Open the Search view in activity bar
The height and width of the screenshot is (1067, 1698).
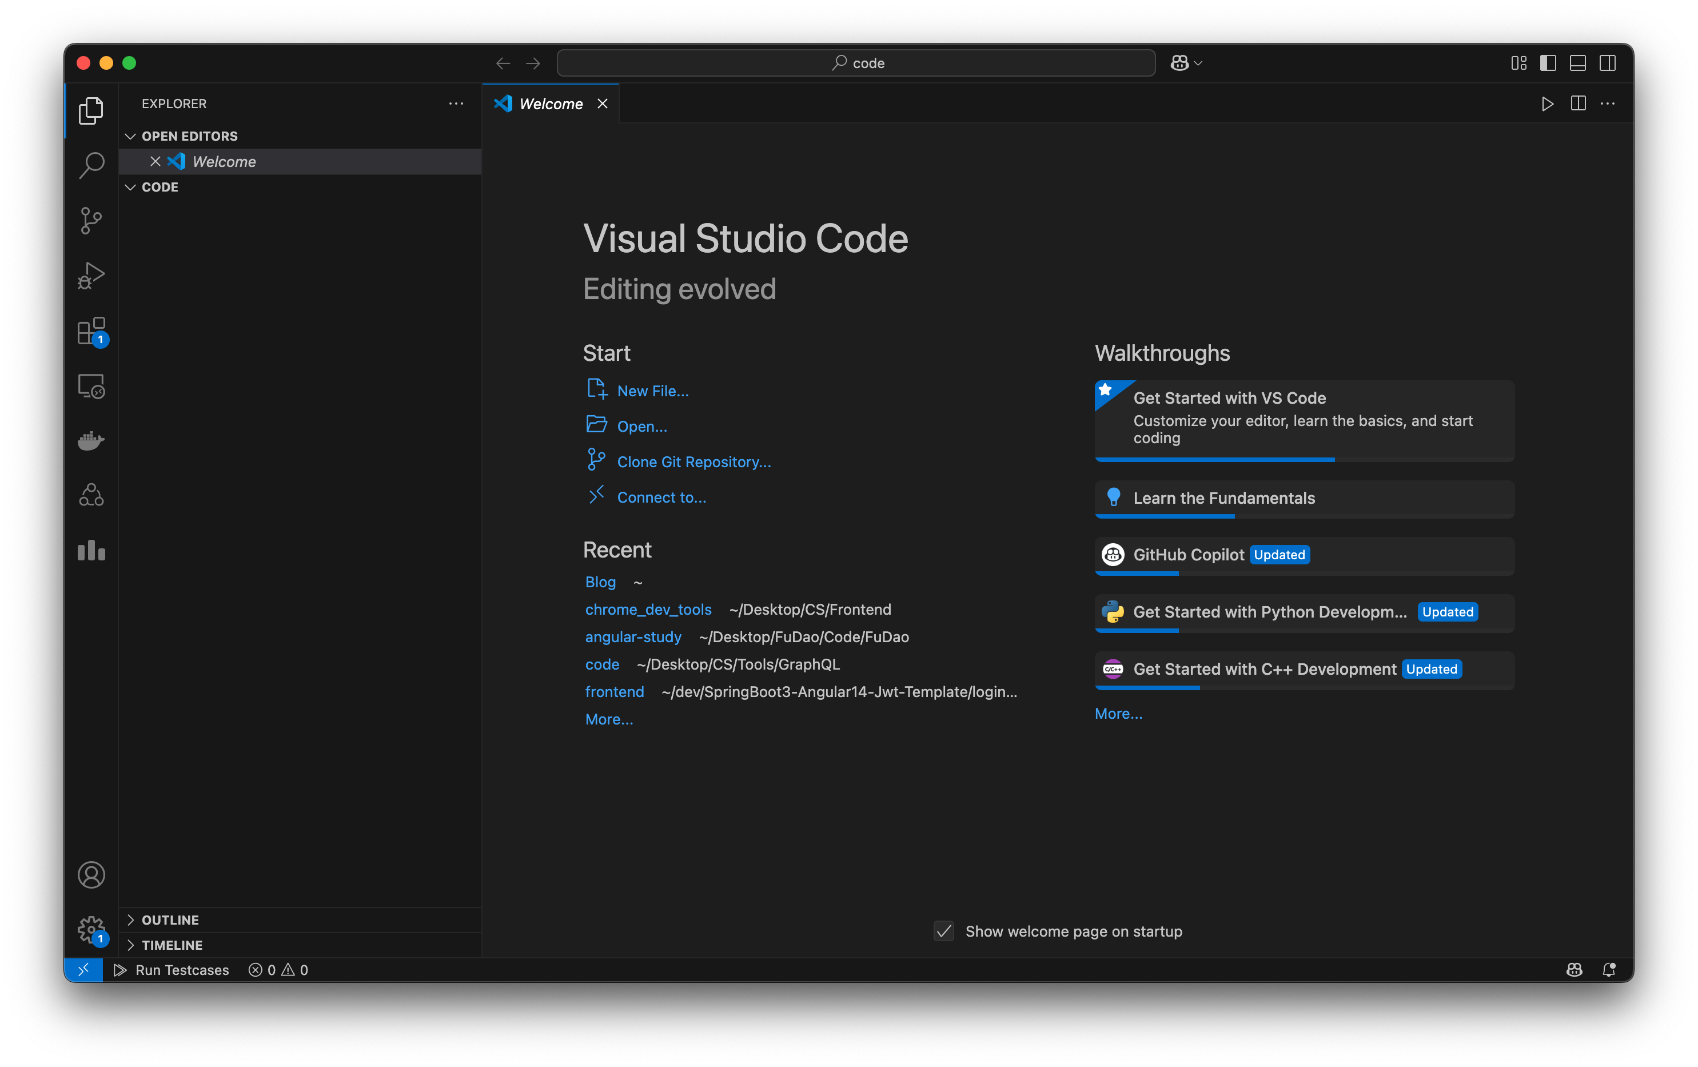coord(91,165)
